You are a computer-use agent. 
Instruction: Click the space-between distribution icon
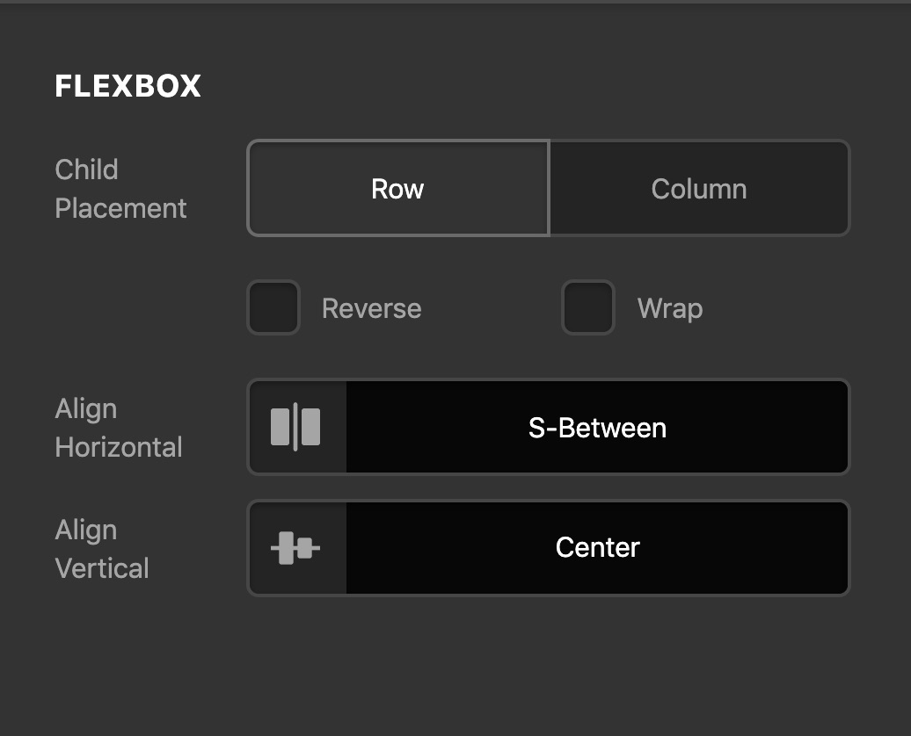point(295,427)
